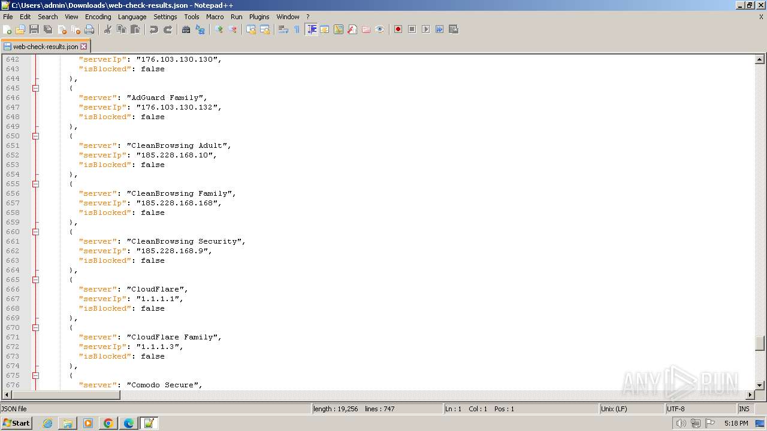
Task: Click the taskbar volume speaker icon
Action: click(x=681, y=423)
